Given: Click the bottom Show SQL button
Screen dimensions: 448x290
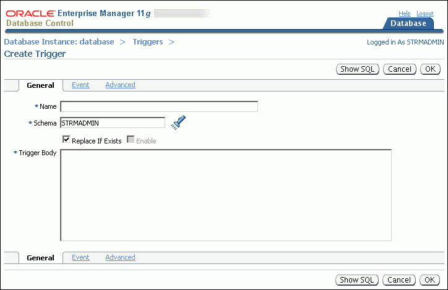Looking at the screenshot, I should click(357, 280).
